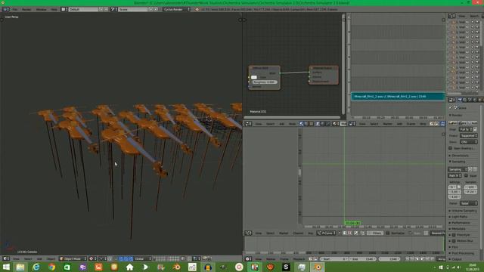Enable the Motion Blur checkbox
This screenshot has width=484, height=272.
(x=454, y=241)
